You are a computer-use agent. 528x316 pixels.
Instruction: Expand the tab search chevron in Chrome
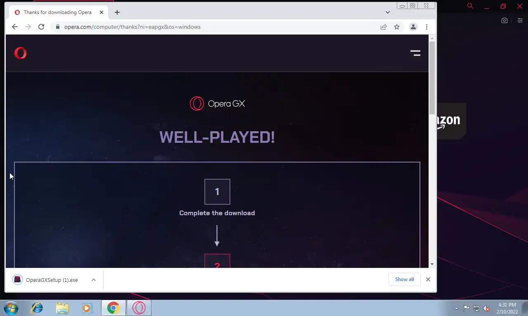388,12
